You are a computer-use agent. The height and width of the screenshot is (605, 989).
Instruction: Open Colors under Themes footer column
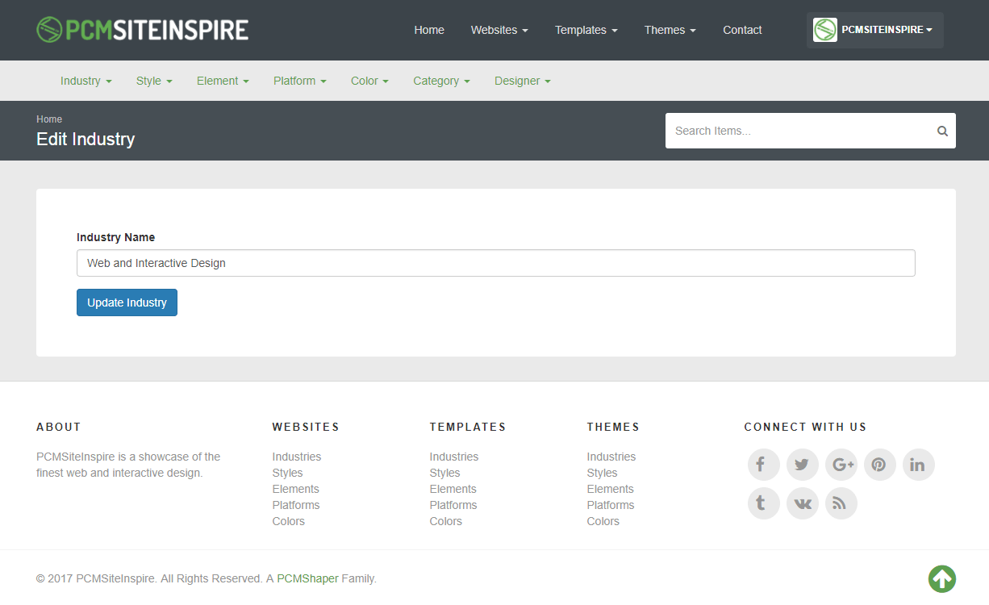603,521
